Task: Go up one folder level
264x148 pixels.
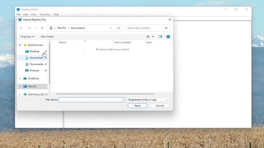Action: (42, 28)
